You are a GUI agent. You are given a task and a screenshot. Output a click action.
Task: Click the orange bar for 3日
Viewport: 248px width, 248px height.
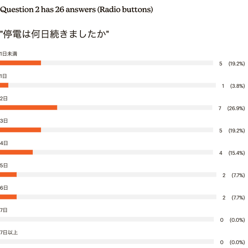20,130
